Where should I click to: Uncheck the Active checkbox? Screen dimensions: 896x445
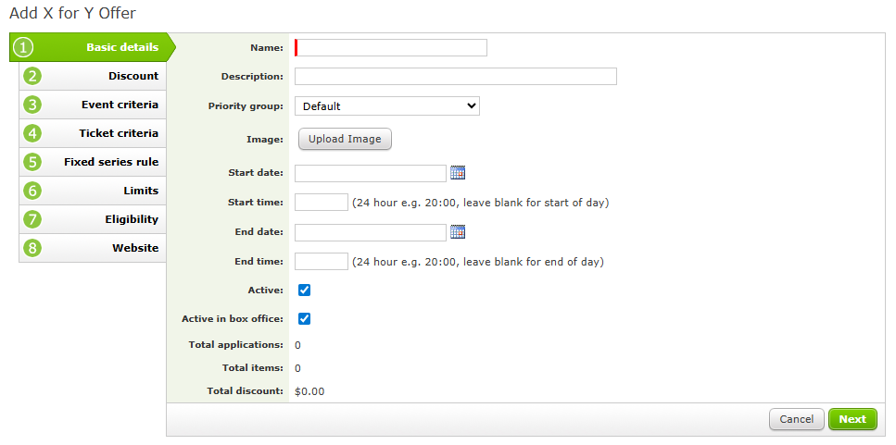(305, 290)
